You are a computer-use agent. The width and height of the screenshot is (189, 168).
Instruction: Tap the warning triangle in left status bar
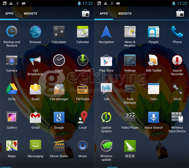coord(11,3)
